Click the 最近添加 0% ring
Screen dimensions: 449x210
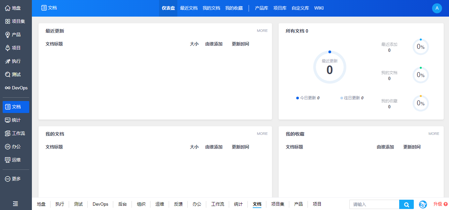(x=420, y=47)
